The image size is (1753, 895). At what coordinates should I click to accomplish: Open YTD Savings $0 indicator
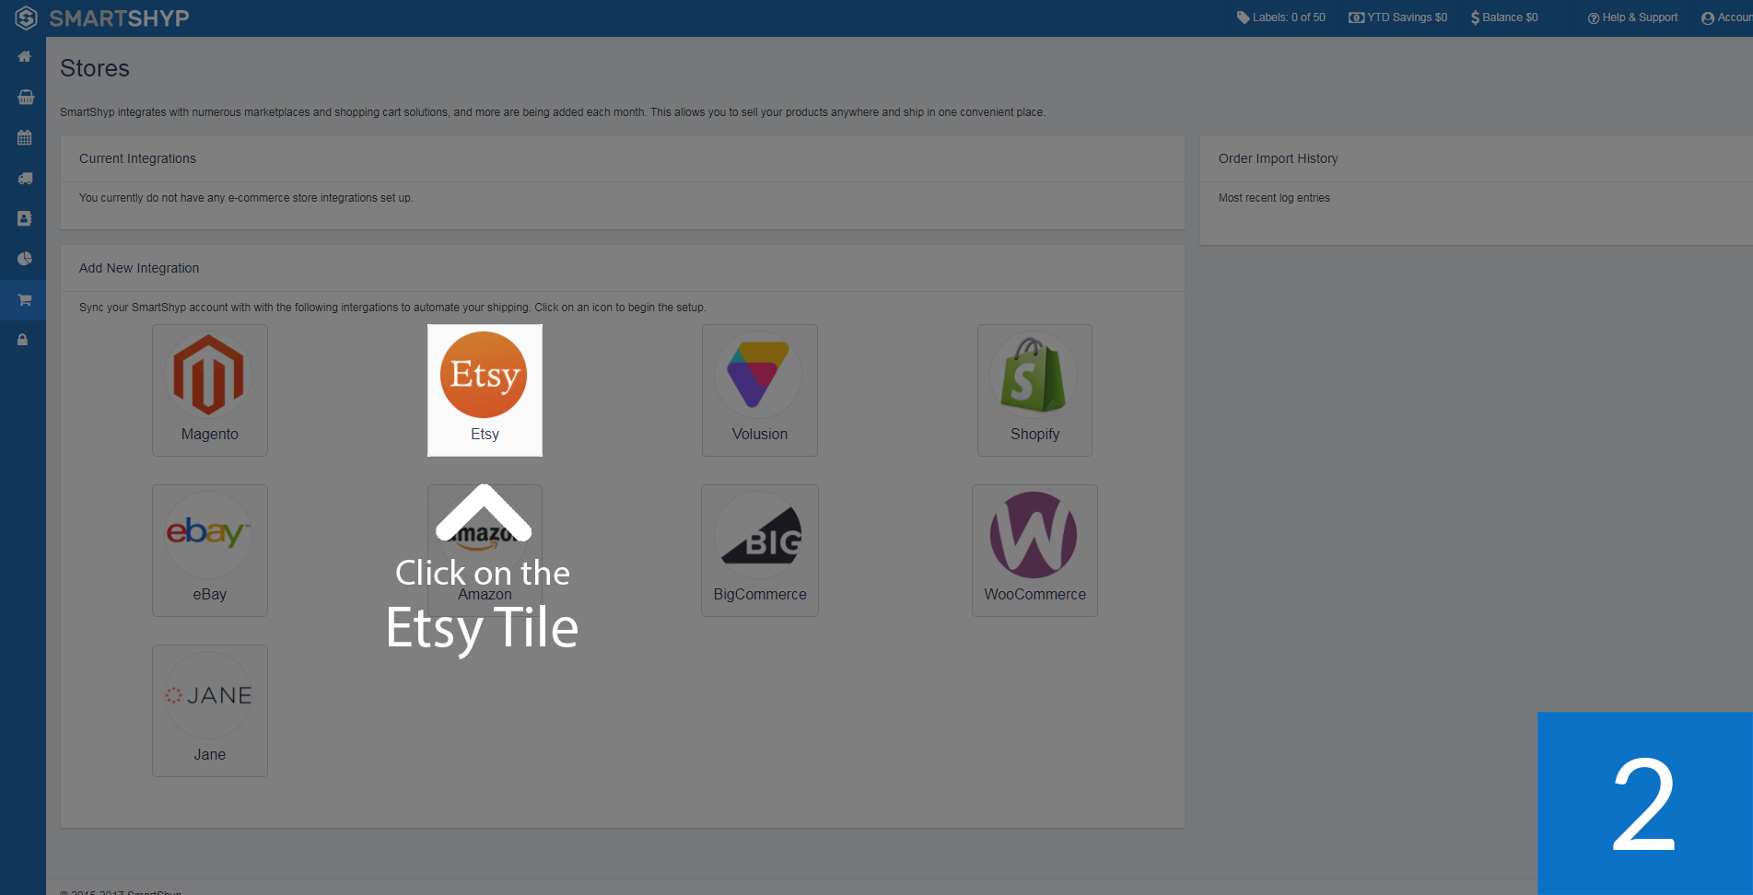click(1397, 17)
